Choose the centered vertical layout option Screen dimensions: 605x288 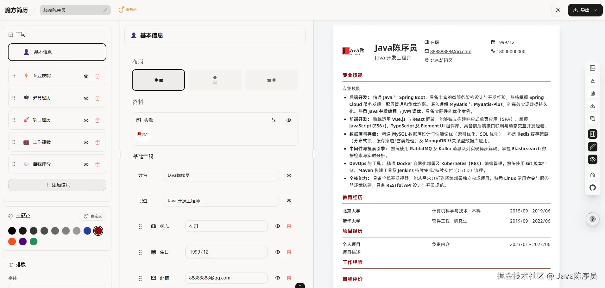pos(215,80)
